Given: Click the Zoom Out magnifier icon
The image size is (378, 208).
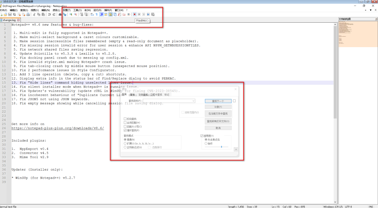Looking at the screenshot, I should coord(75,14).
